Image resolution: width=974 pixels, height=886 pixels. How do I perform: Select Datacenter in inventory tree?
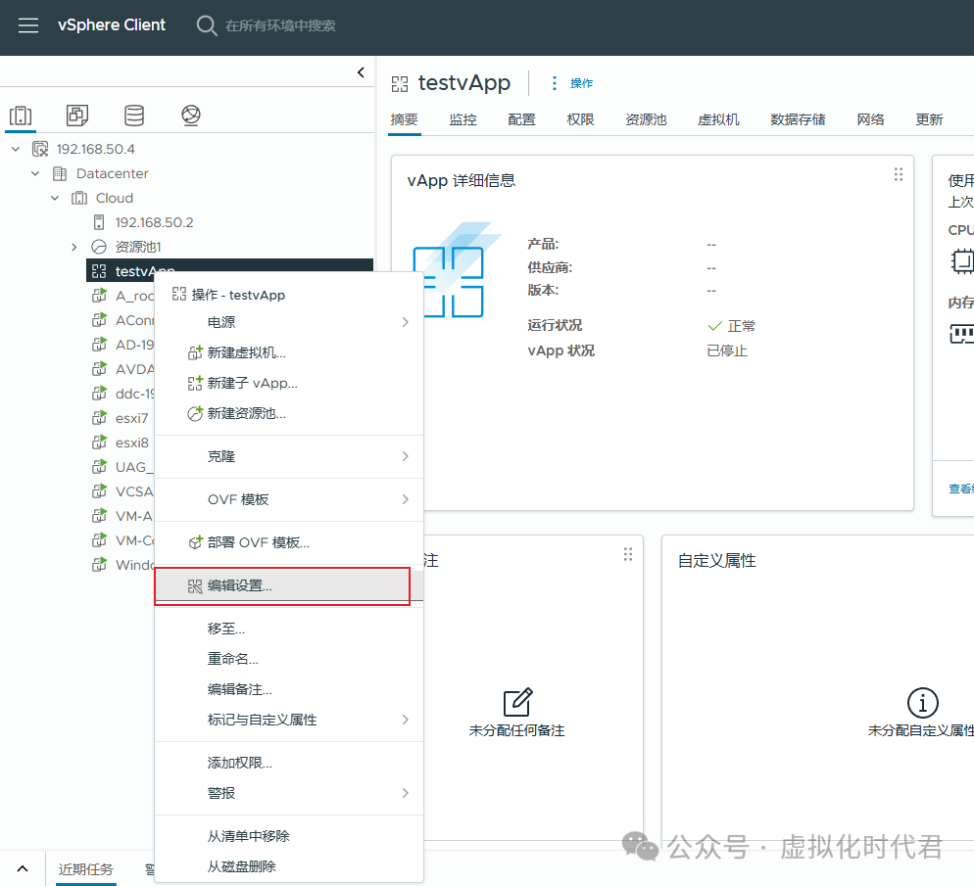click(112, 173)
